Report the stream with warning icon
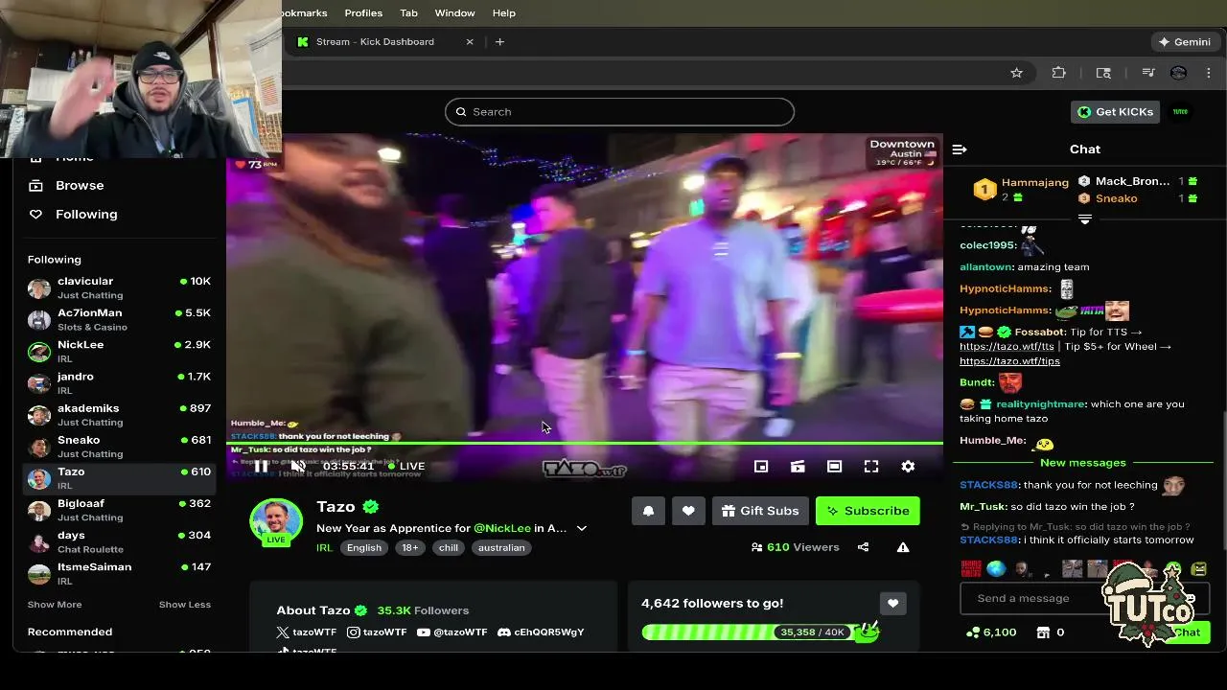Viewport: 1227px width, 690px height. [x=903, y=547]
